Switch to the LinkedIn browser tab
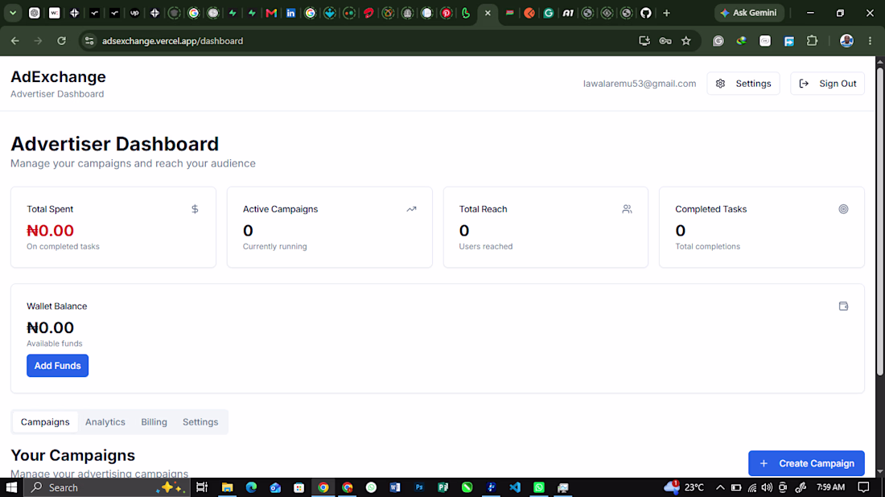885x497 pixels. click(x=290, y=13)
